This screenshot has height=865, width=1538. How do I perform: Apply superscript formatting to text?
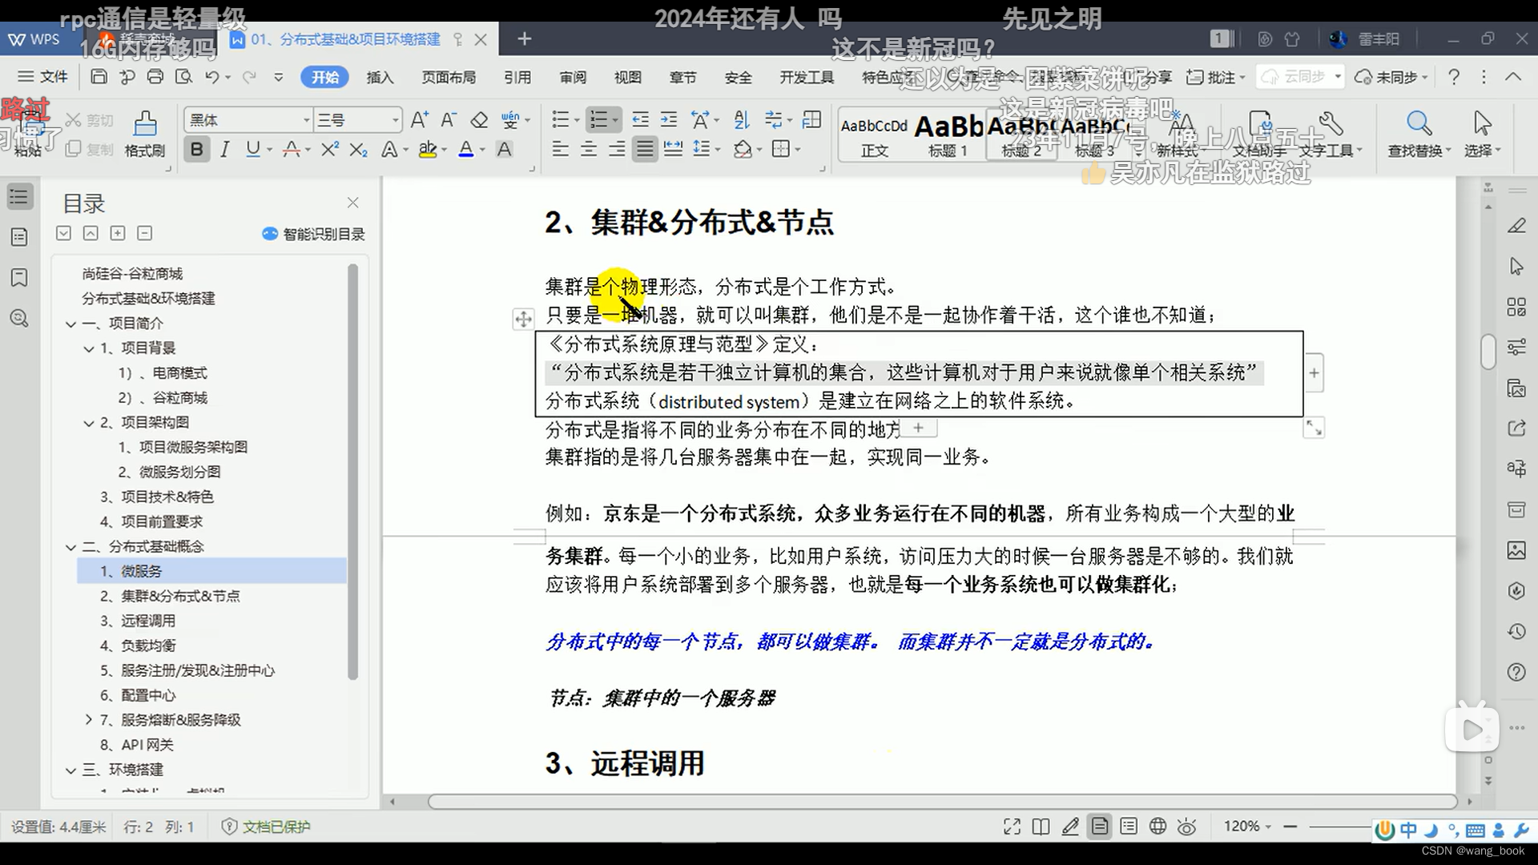point(329,149)
